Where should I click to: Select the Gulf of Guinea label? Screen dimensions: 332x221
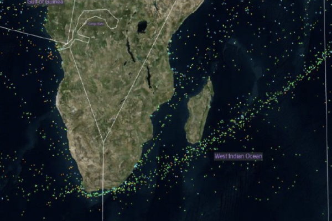(45, 2)
